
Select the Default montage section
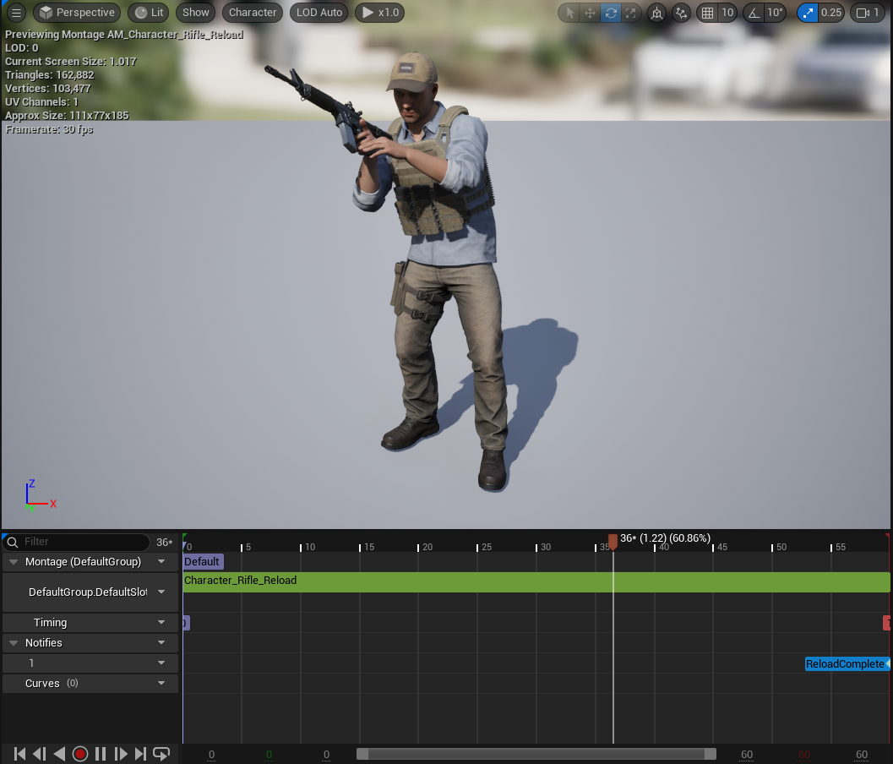coord(203,562)
